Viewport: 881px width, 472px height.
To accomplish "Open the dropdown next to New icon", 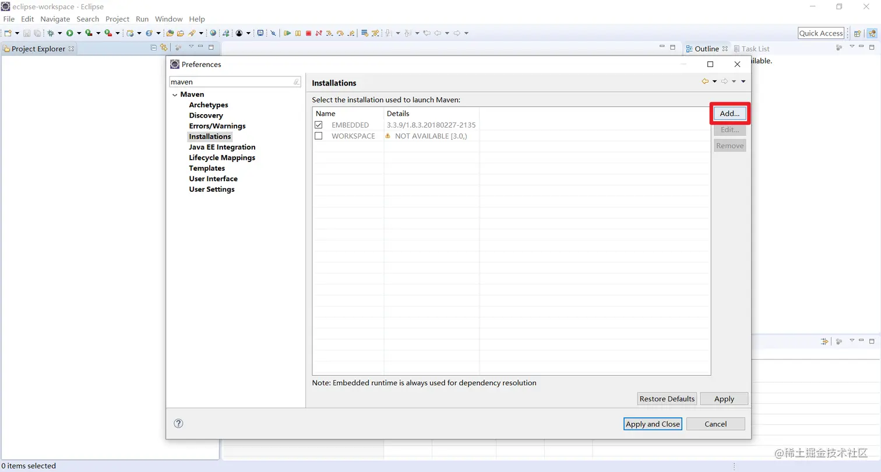I will point(17,33).
